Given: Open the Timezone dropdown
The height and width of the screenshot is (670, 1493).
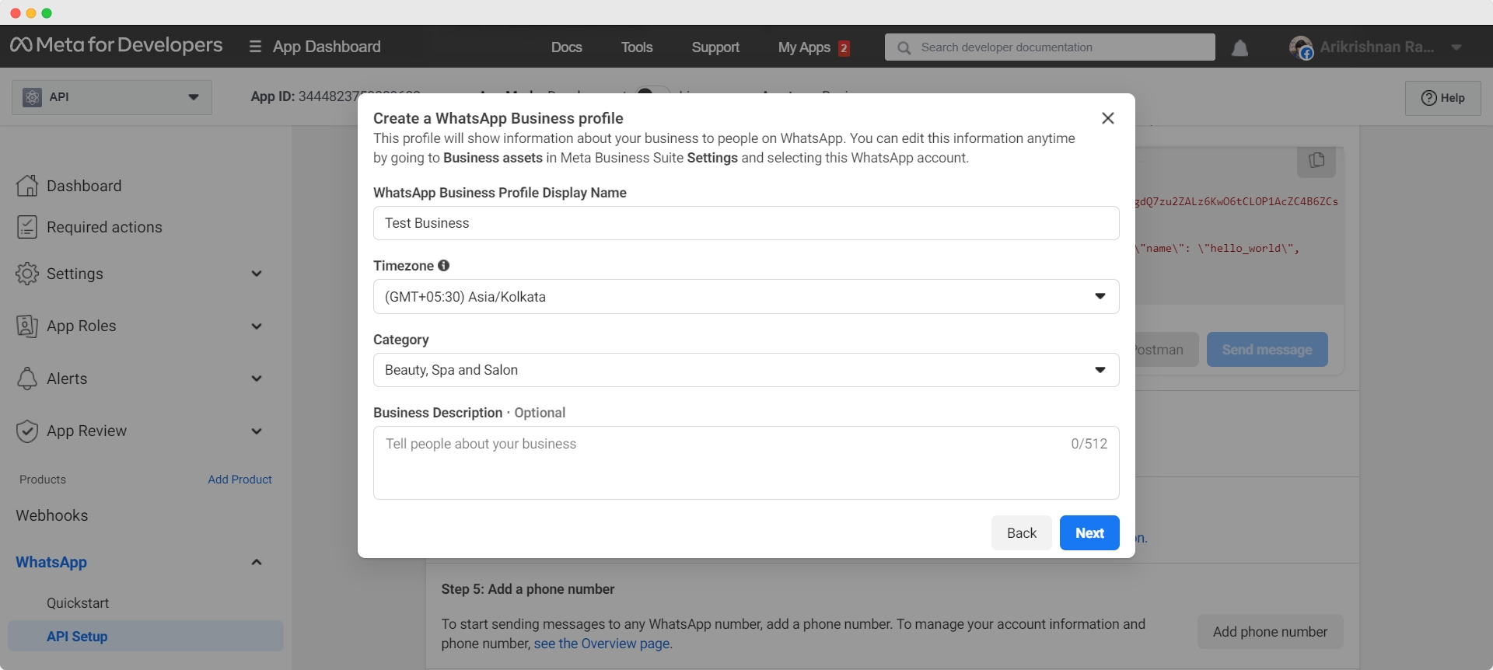Looking at the screenshot, I should pyautogui.click(x=746, y=296).
